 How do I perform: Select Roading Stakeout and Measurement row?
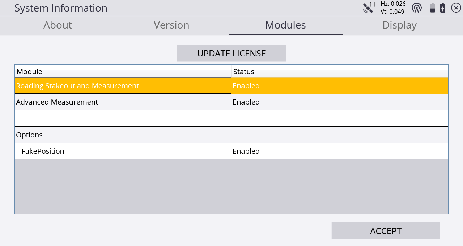pyautogui.click(x=231, y=86)
